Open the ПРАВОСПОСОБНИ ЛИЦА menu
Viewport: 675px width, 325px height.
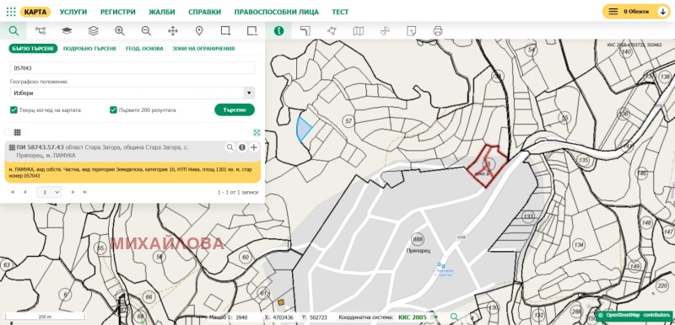[x=277, y=12]
